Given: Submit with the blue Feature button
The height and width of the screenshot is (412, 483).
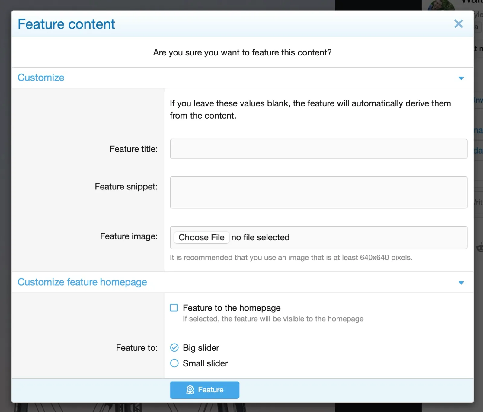Looking at the screenshot, I should tap(205, 390).
